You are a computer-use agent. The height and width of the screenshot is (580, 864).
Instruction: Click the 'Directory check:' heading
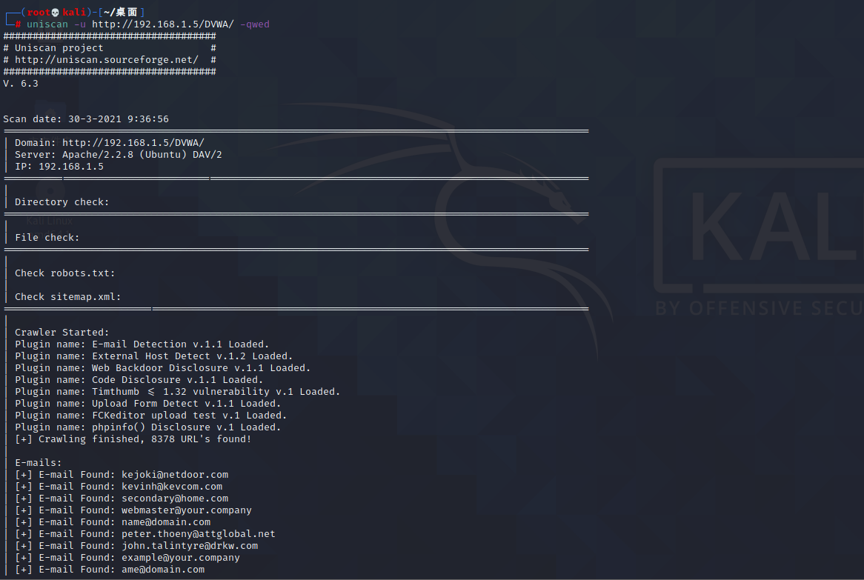click(62, 202)
